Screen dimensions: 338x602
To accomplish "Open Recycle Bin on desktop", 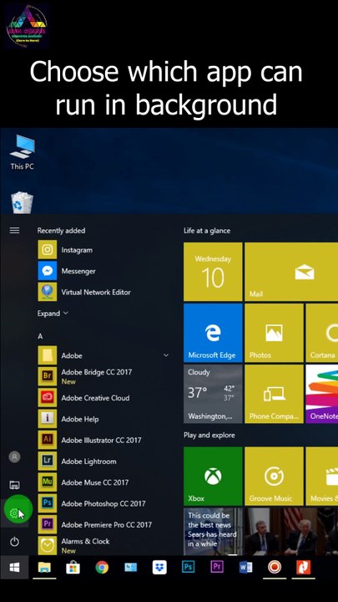I will pyautogui.click(x=22, y=202).
